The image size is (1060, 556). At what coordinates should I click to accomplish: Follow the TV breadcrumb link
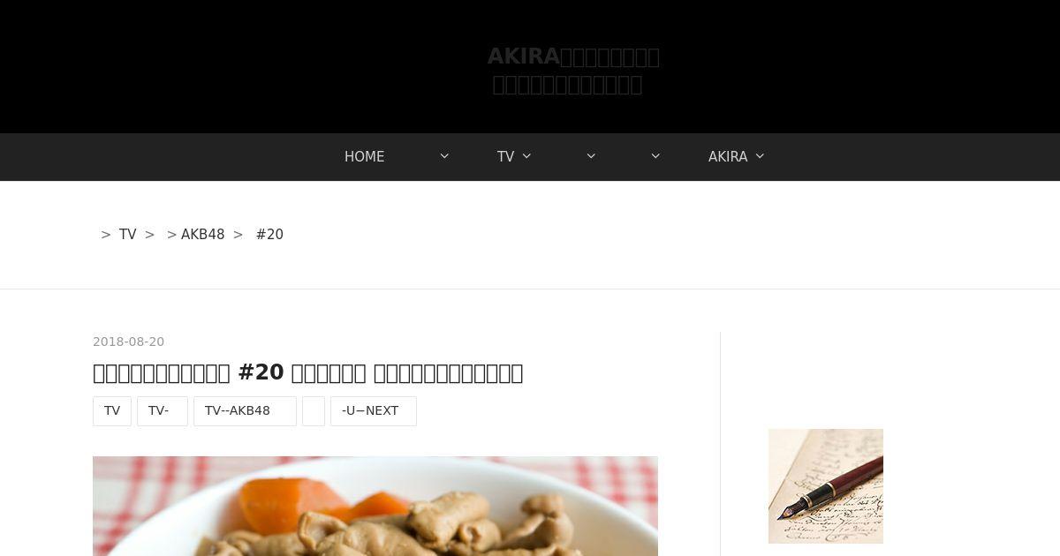(x=128, y=234)
